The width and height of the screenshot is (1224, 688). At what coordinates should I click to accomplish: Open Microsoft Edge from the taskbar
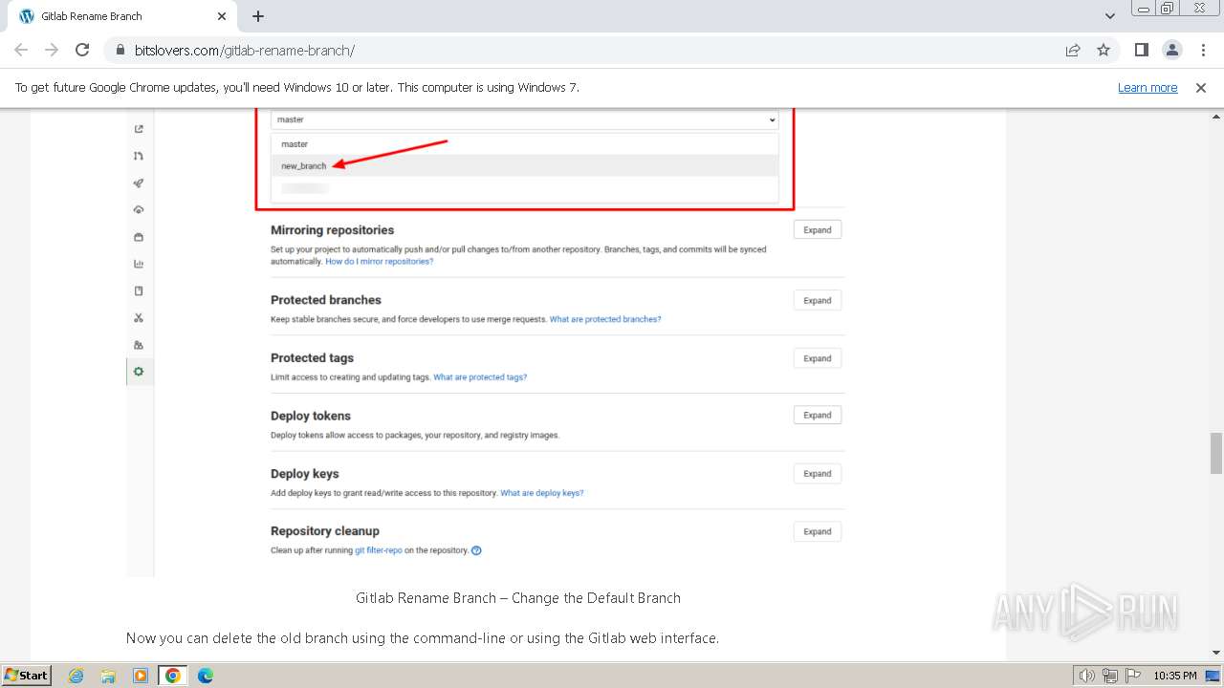pyautogui.click(x=205, y=676)
